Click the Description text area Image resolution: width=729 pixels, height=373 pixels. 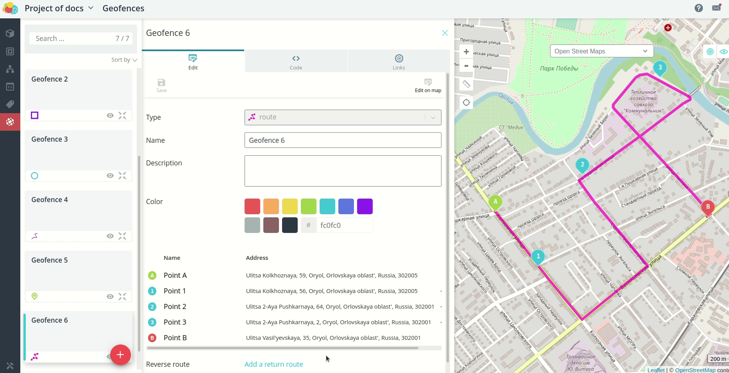[x=343, y=171]
